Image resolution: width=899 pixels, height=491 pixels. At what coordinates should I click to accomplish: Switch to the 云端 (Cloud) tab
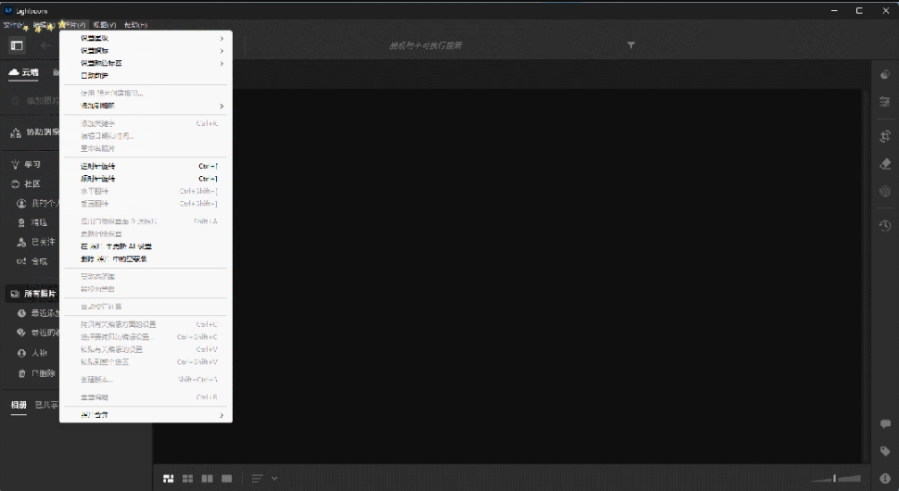[x=23, y=72]
